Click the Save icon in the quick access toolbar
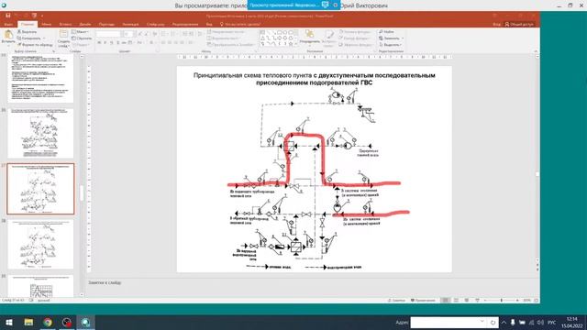Image resolution: width=587 pixels, height=330 pixels. [x=8, y=16]
